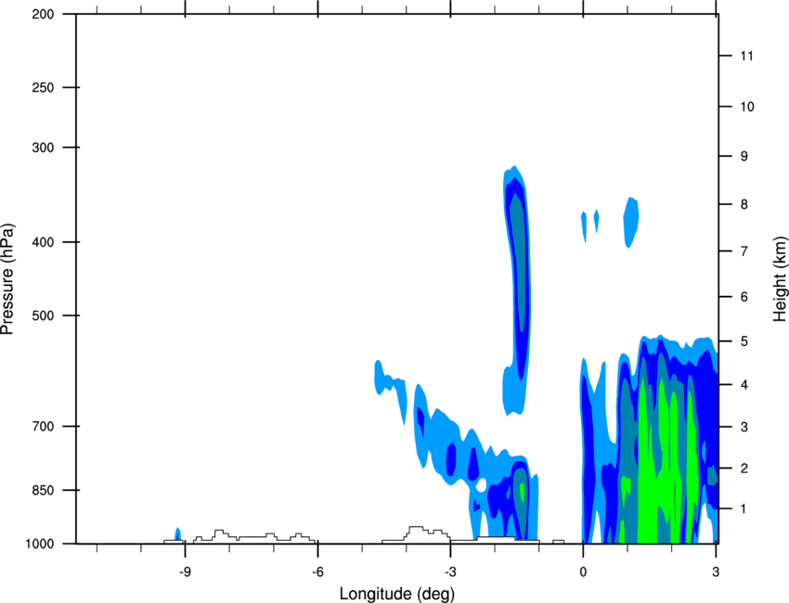
Task: Click the -6 longitude tick label
Action: tap(317, 571)
